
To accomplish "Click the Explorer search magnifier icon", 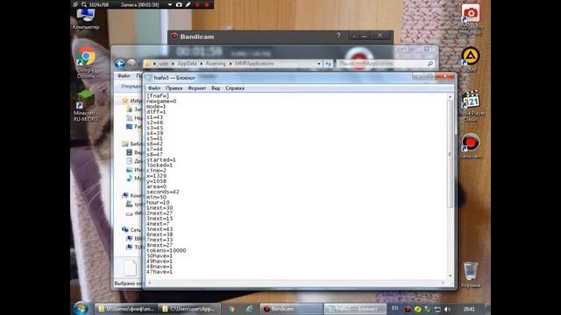I will (430, 64).
